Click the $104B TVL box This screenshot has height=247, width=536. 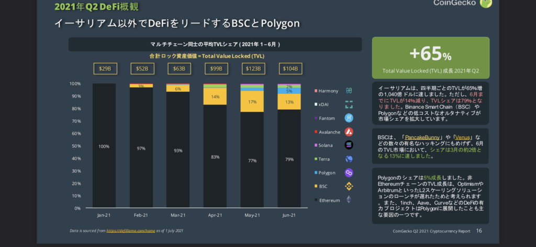(x=291, y=68)
